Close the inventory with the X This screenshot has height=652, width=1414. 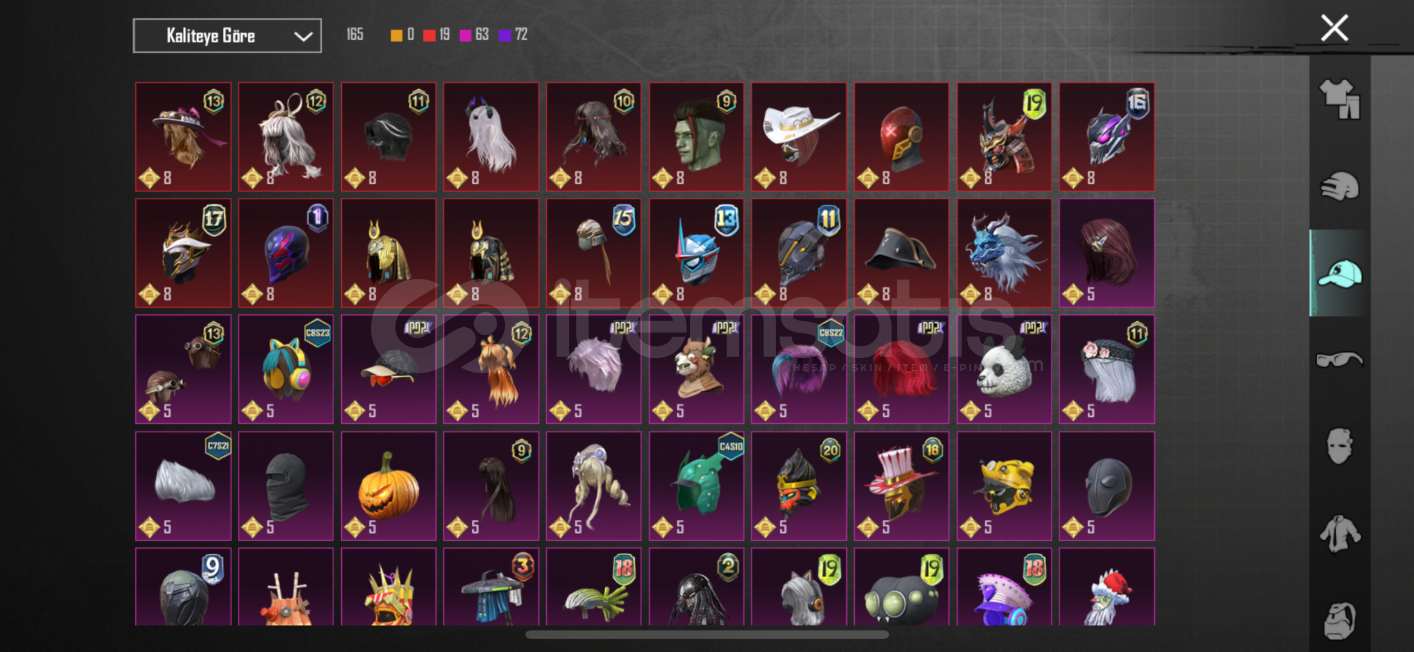click(x=1334, y=28)
